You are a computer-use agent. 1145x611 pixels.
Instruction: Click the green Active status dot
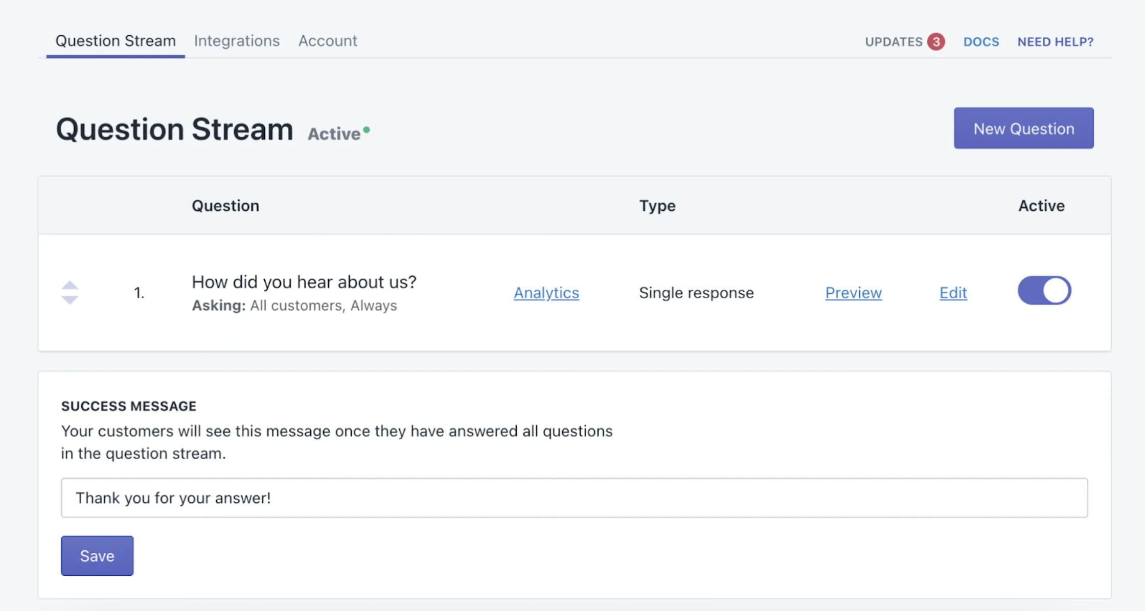pyautogui.click(x=367, y=130)
